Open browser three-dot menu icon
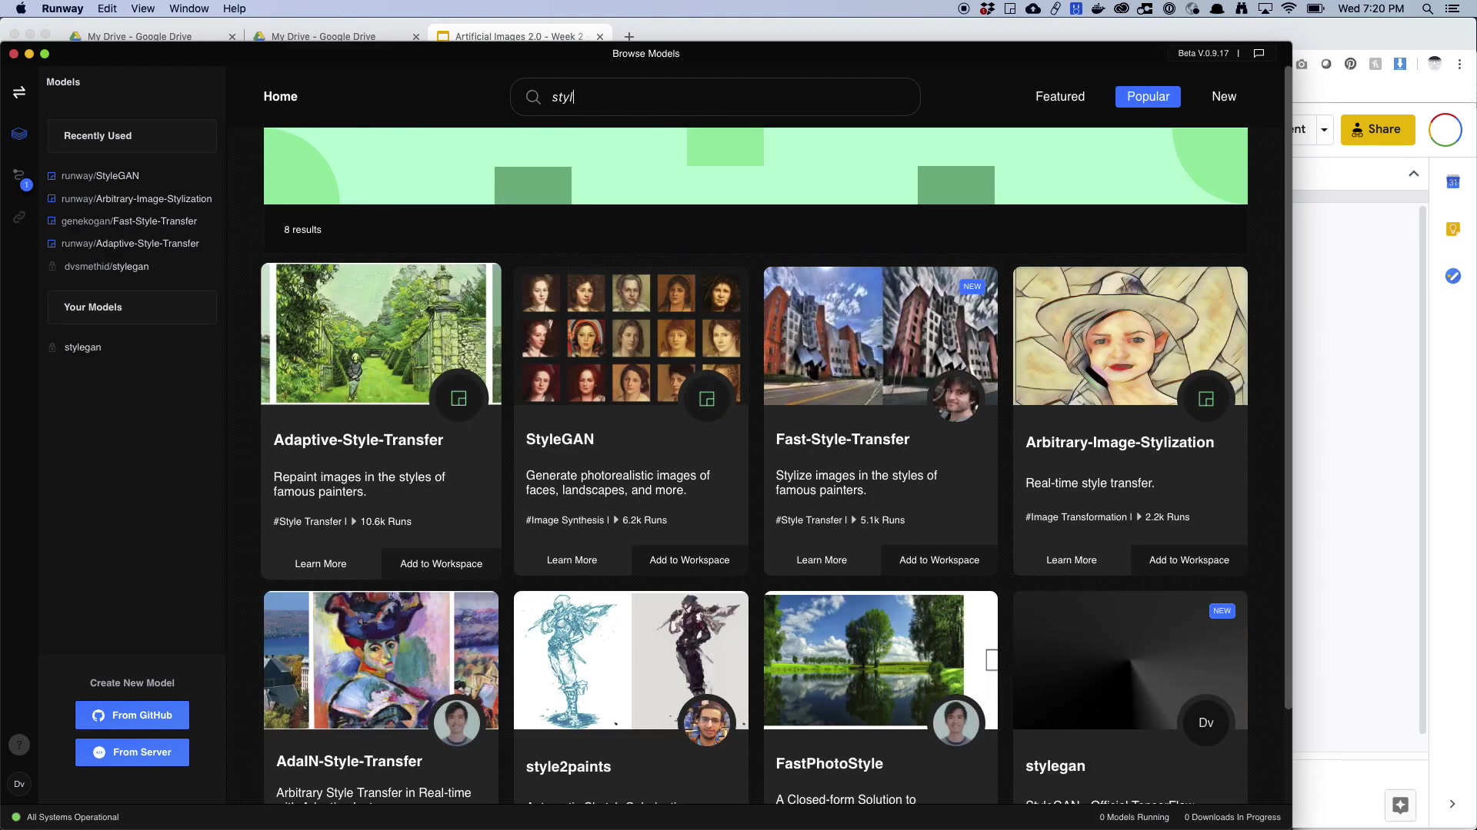Image resolution: width=1477 pixels, height=830 pixels. pos(1459,65)
